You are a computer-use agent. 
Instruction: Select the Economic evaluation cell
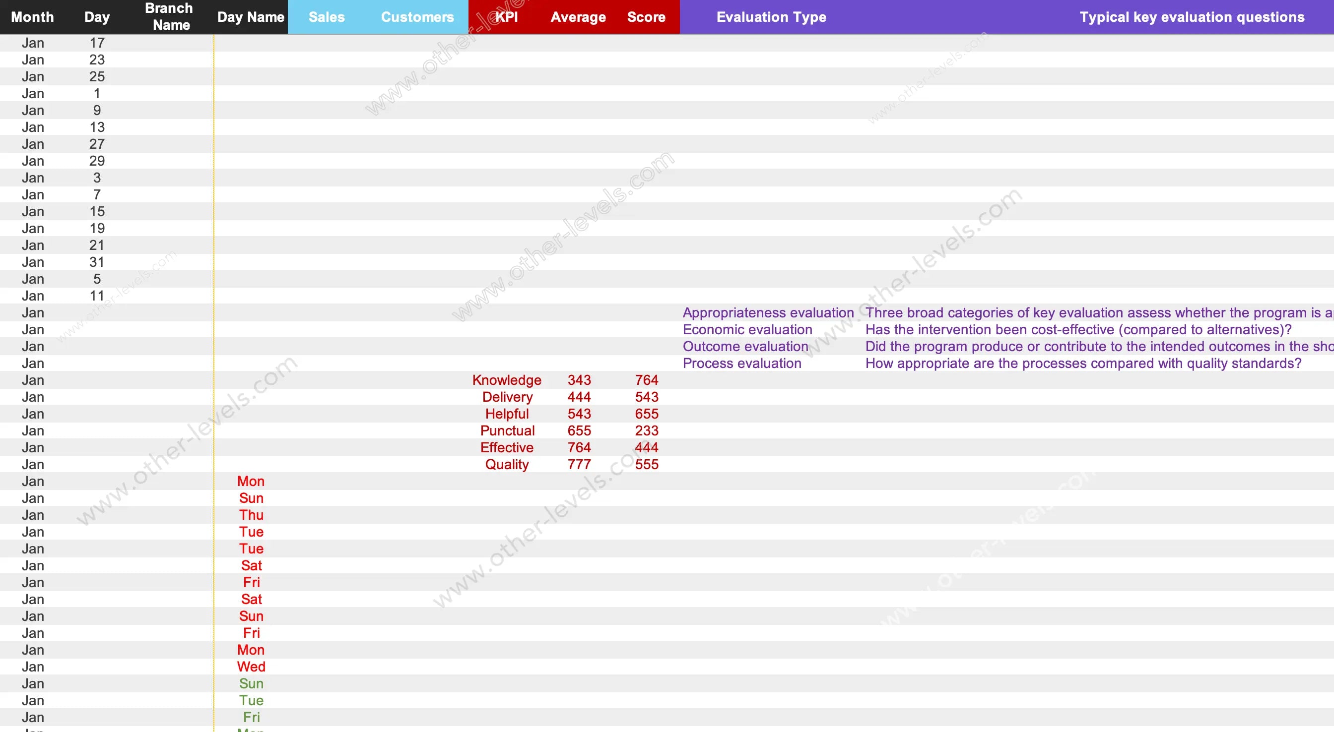tap(747, 330)
